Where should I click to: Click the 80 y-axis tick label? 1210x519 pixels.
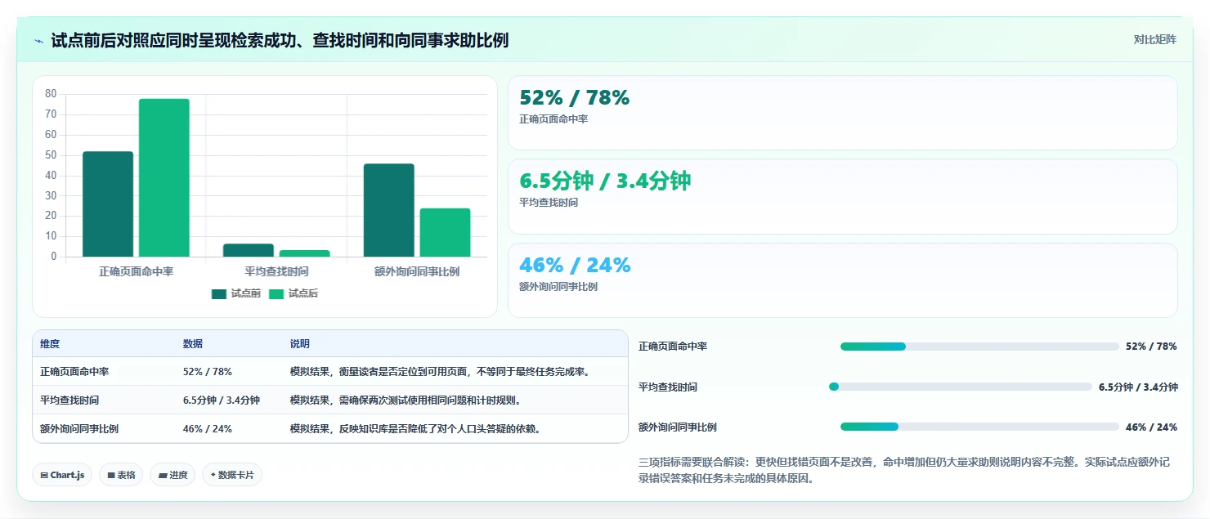tap(51, 94)
